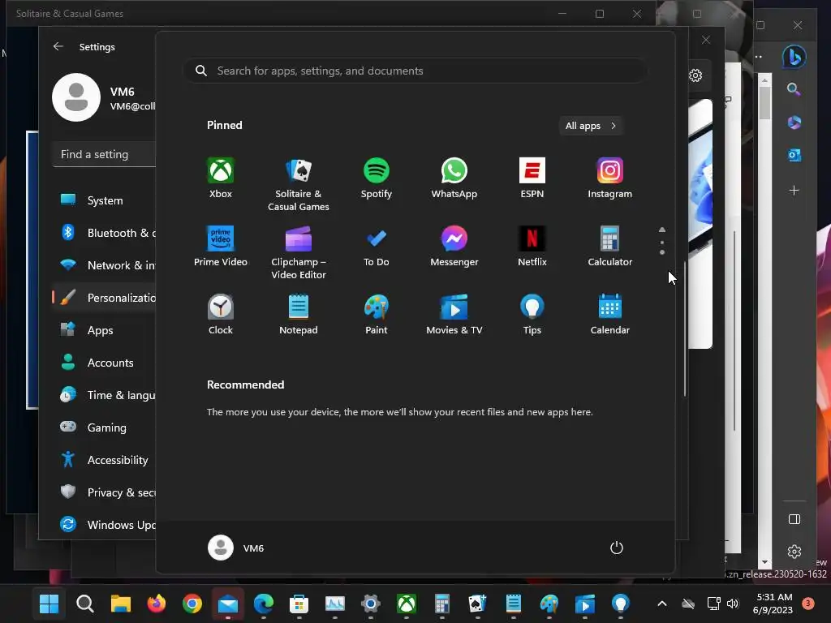Open the clock and date flyout
Viewport: 831px width, 623px height.
(x=773, y=604)
